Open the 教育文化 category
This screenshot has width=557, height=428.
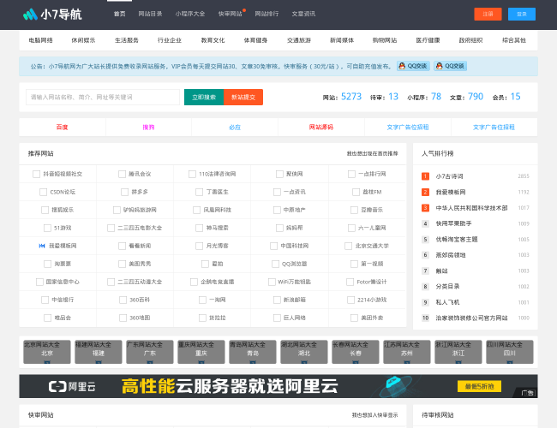pyautogui.click(x=213, y=40)
